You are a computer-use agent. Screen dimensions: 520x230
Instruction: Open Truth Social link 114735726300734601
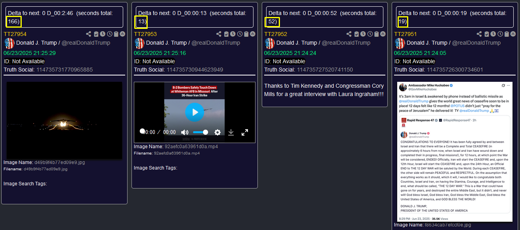pos(455,70)
